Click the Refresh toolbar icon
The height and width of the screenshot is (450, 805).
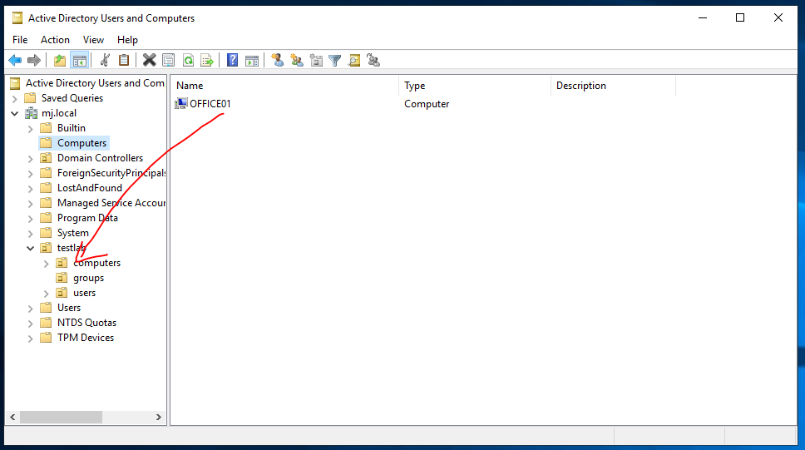coord(188,61)
